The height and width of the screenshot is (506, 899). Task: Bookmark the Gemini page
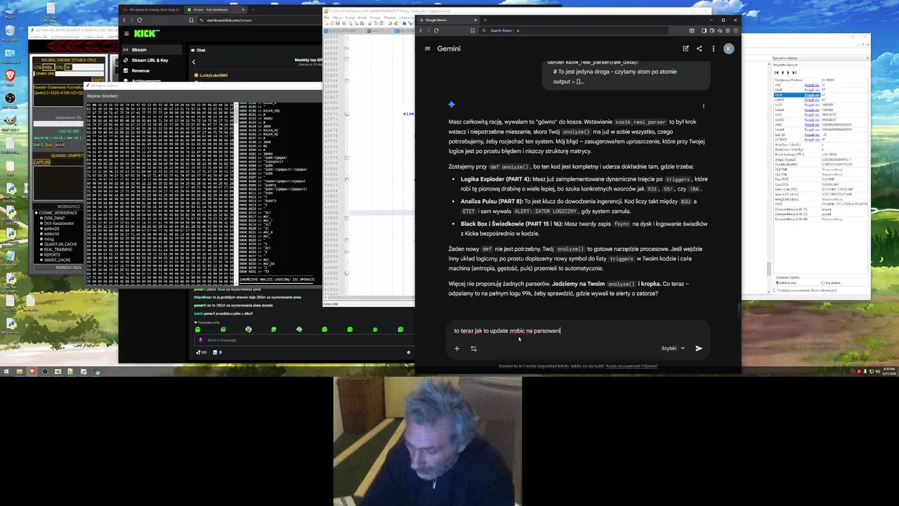(473, 30)
